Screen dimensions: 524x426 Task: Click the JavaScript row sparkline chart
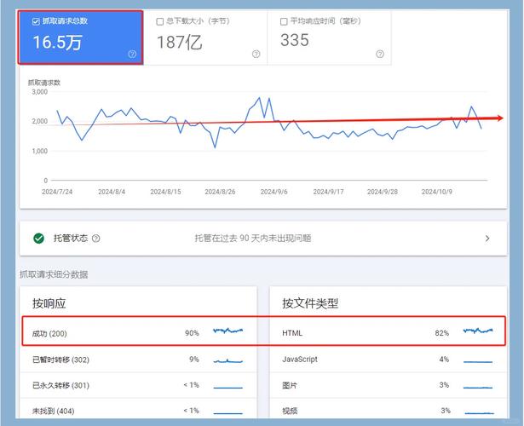click(x=478, y=361)
